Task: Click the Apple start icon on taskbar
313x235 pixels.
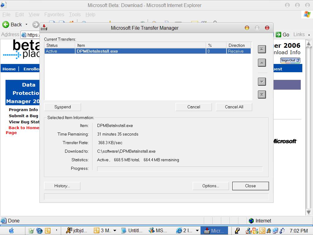Action: [11, 231]
